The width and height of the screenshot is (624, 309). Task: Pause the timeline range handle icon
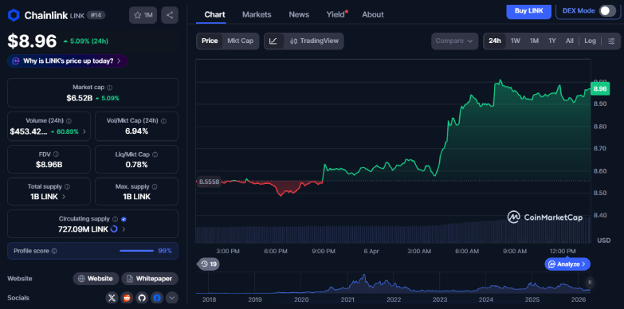pyautogui.click(x=590, y=283)
